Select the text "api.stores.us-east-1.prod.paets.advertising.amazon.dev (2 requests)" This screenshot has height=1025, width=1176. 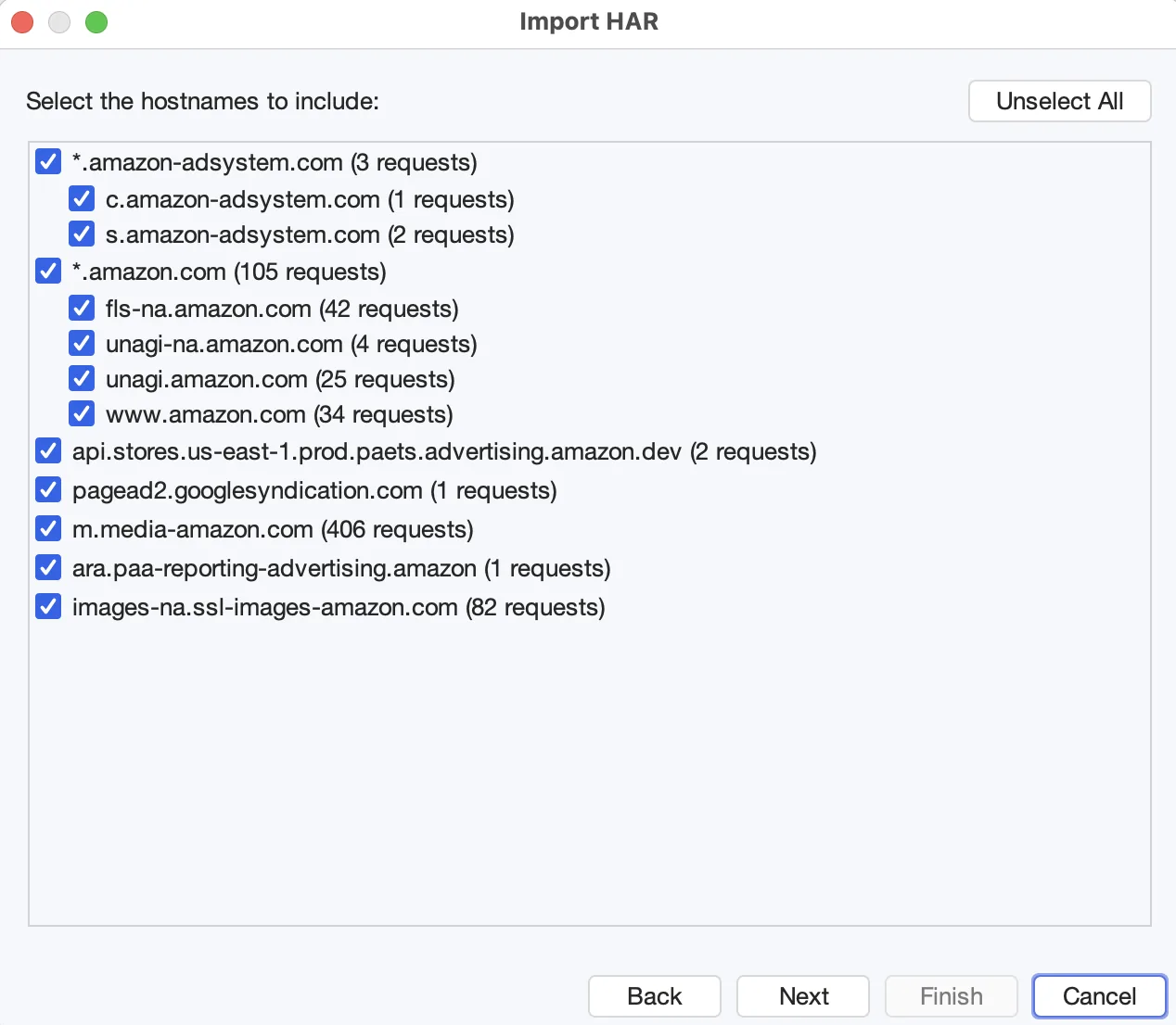(x=444, y=451)
